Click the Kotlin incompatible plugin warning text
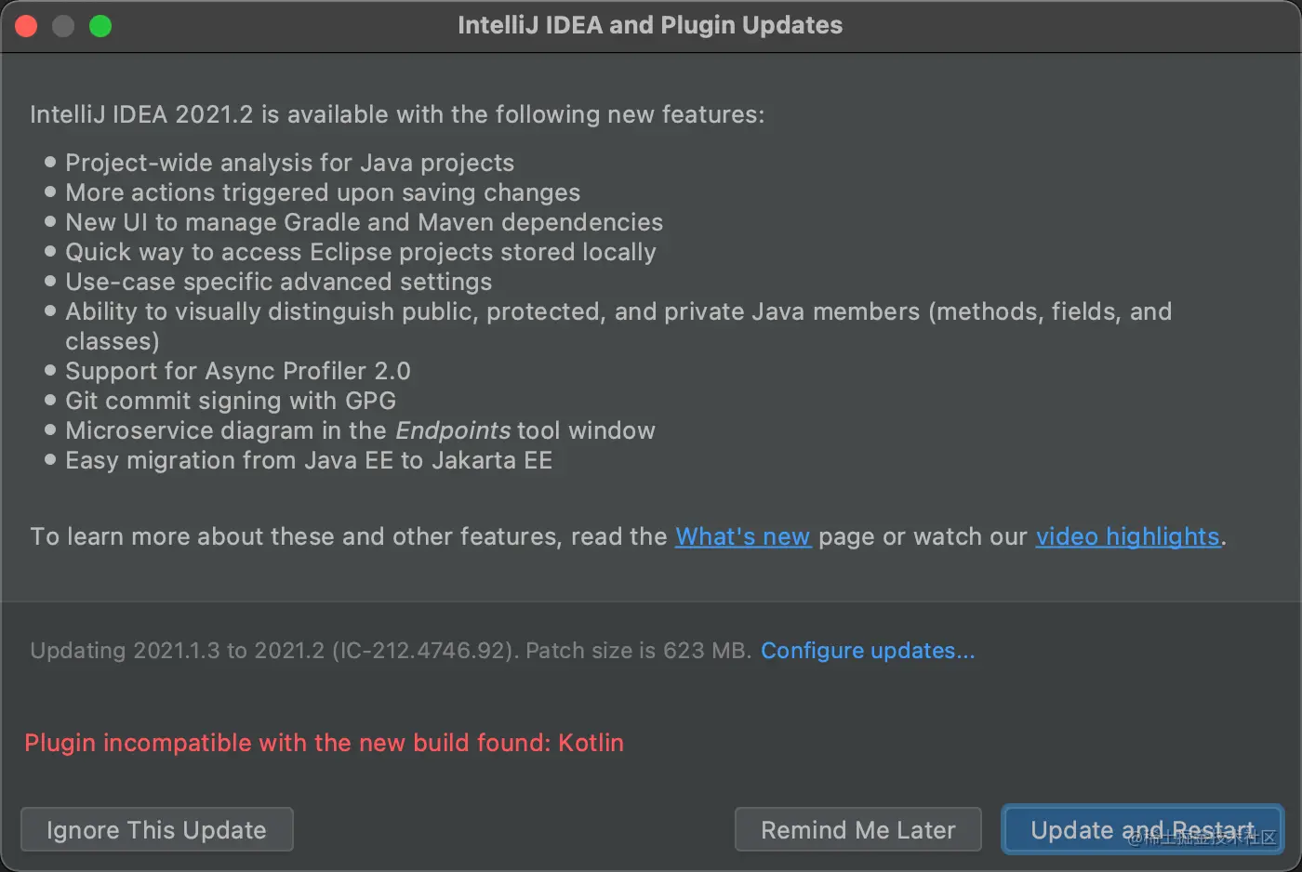Screen dimensions: 1302x872 (x=324, y=743)
